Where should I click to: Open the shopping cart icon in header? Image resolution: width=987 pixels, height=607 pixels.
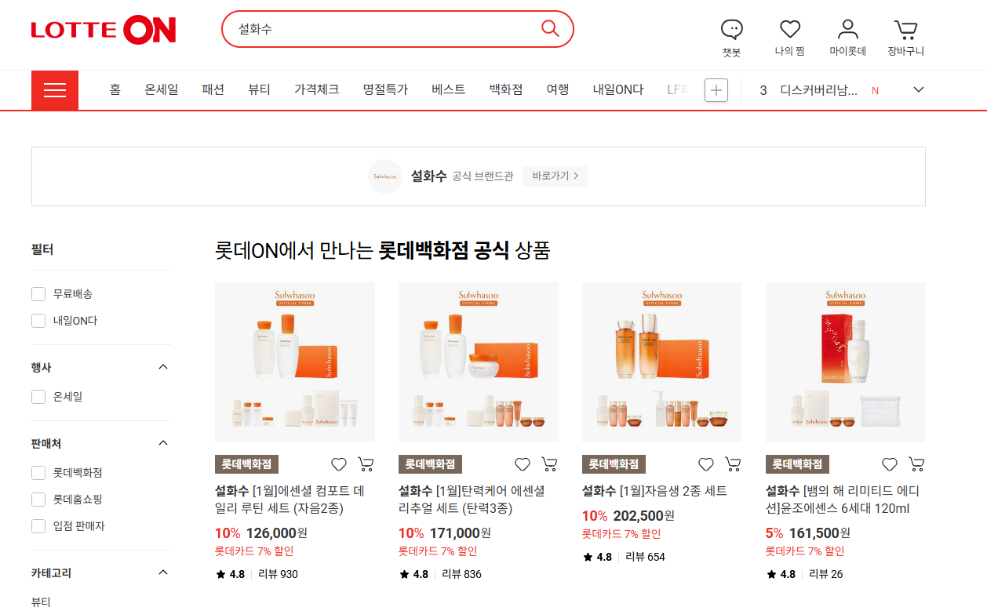pos(906,30)
